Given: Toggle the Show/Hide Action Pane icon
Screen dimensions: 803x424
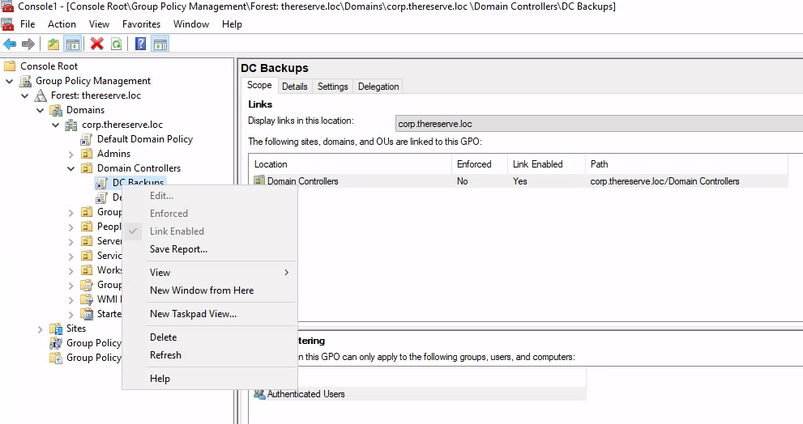Looking at the screenshot, I should [160, 44].
